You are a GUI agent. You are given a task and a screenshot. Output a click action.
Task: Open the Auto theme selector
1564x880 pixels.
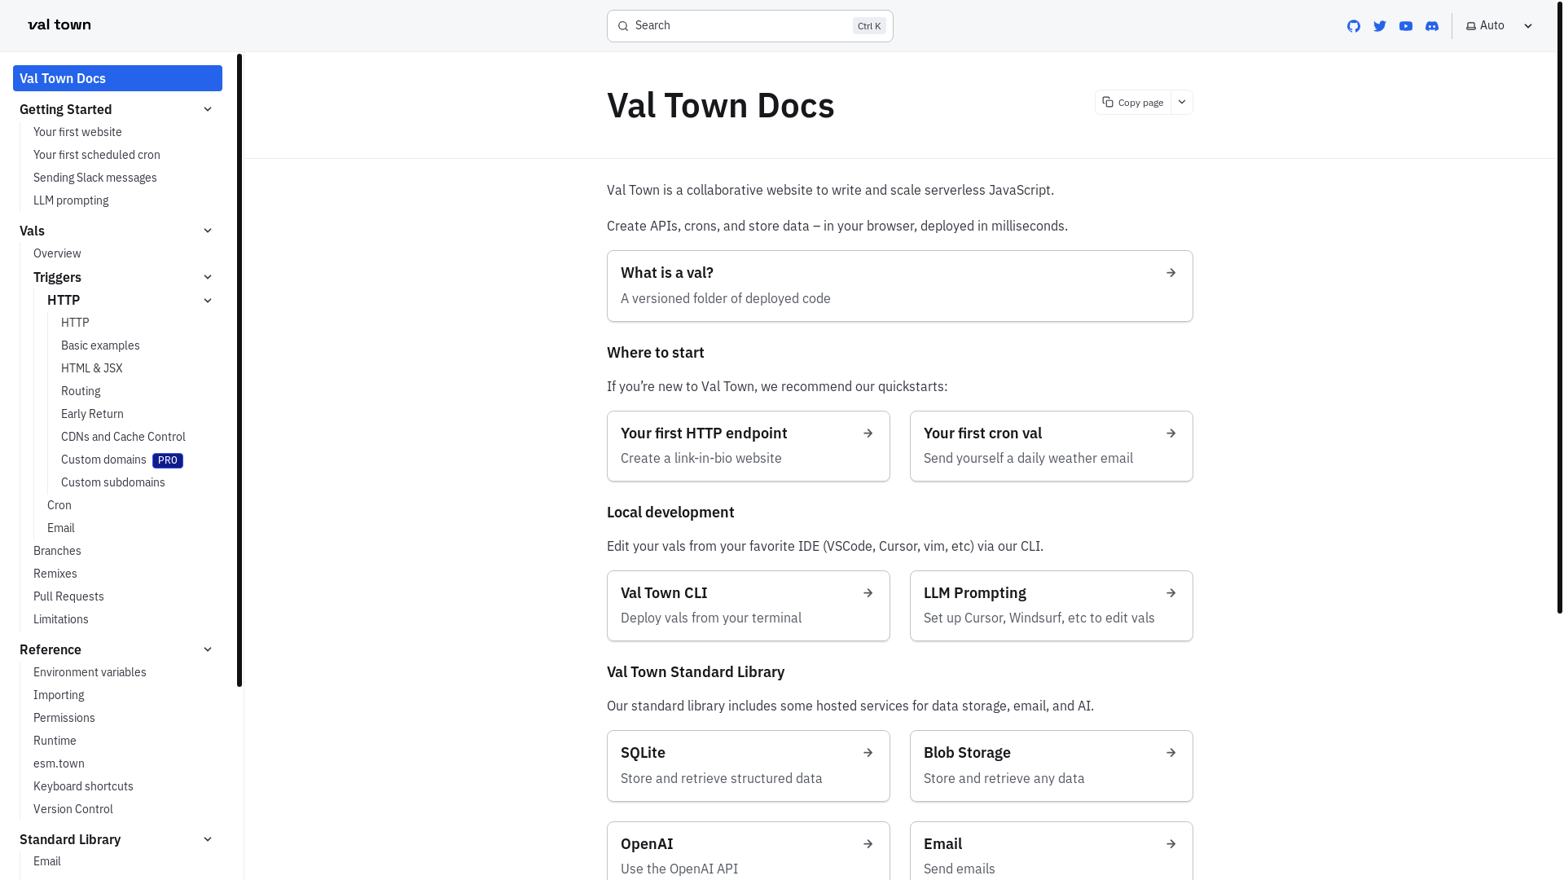[1500, 26]
